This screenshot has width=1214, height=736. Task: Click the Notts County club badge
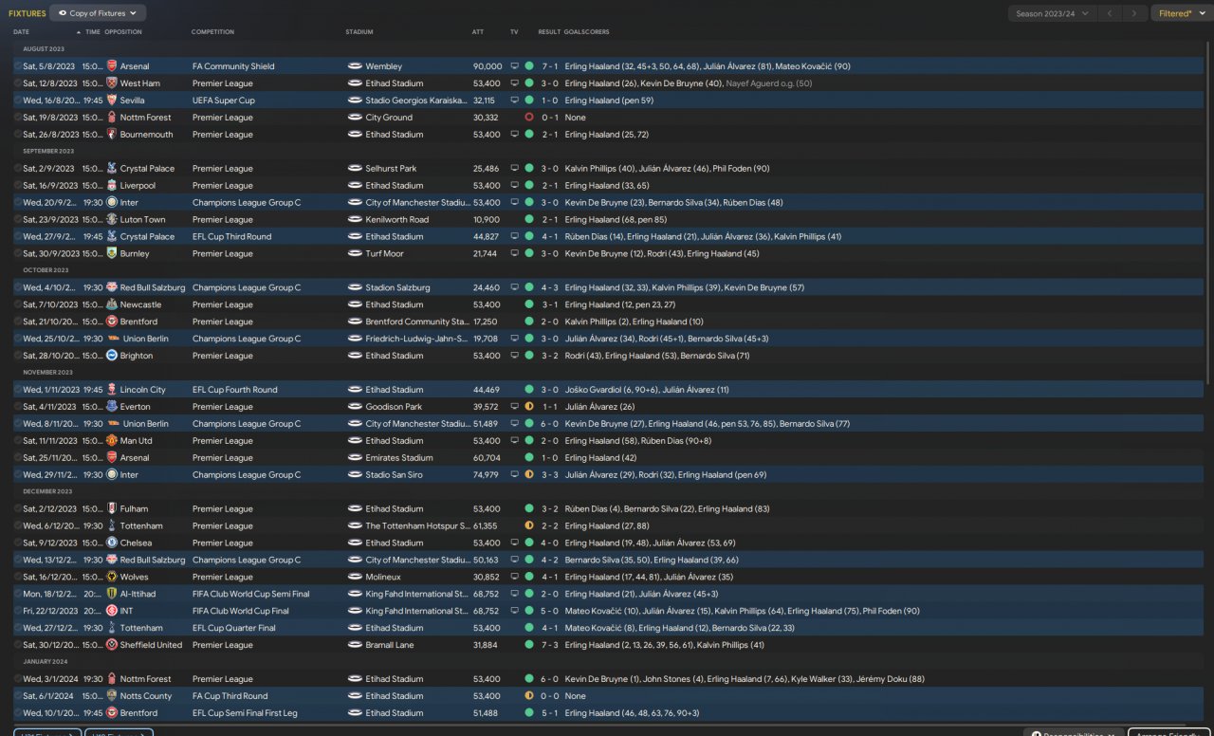pos(112,696)
